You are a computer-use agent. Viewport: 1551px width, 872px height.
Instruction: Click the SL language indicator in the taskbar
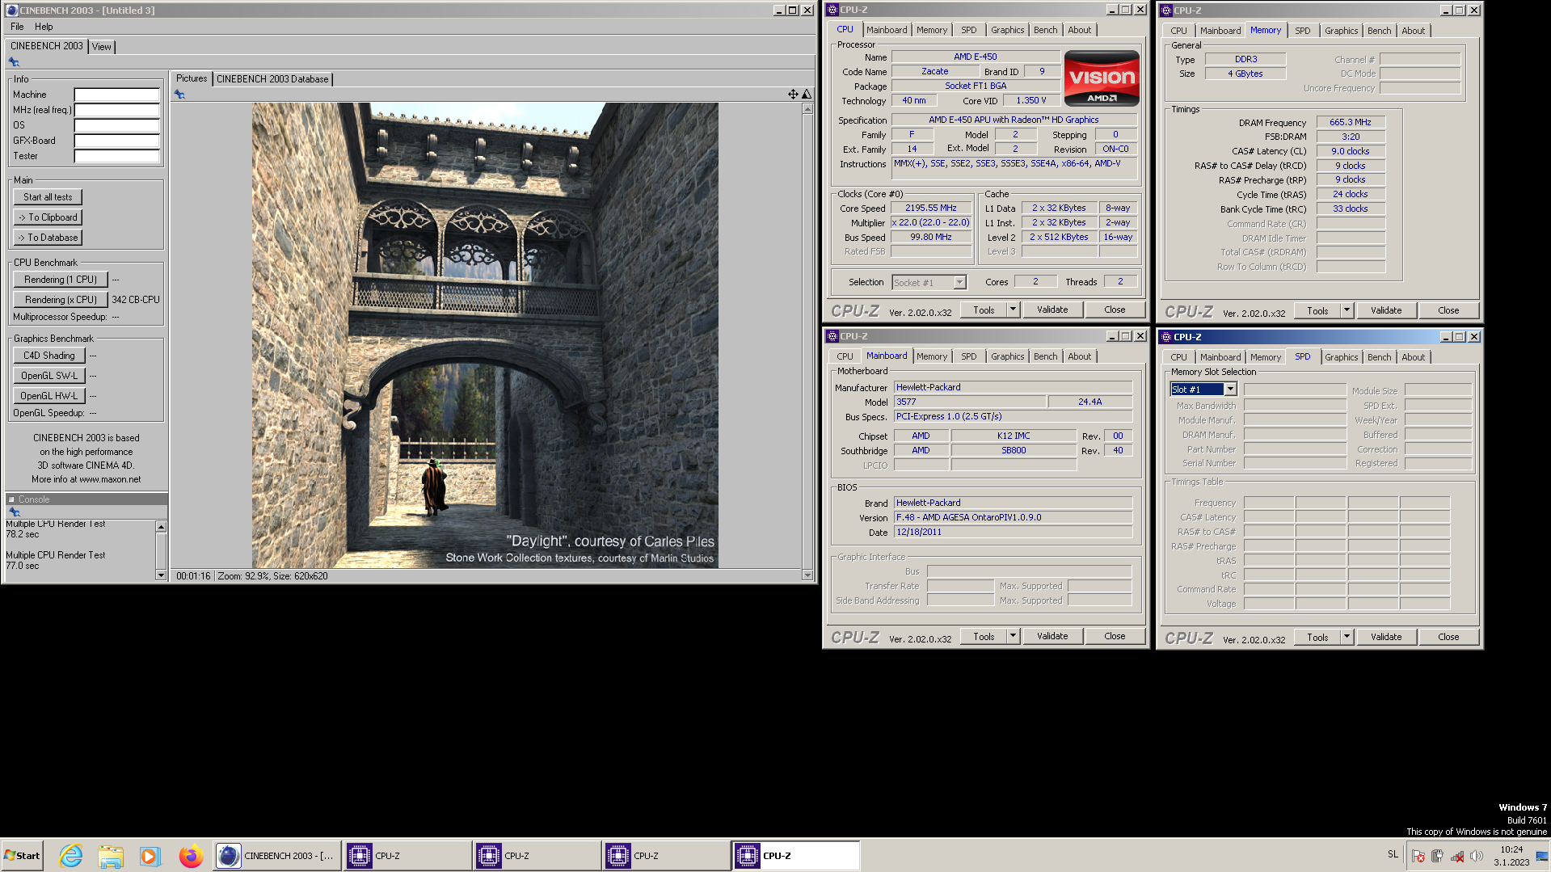(1393, 854)
